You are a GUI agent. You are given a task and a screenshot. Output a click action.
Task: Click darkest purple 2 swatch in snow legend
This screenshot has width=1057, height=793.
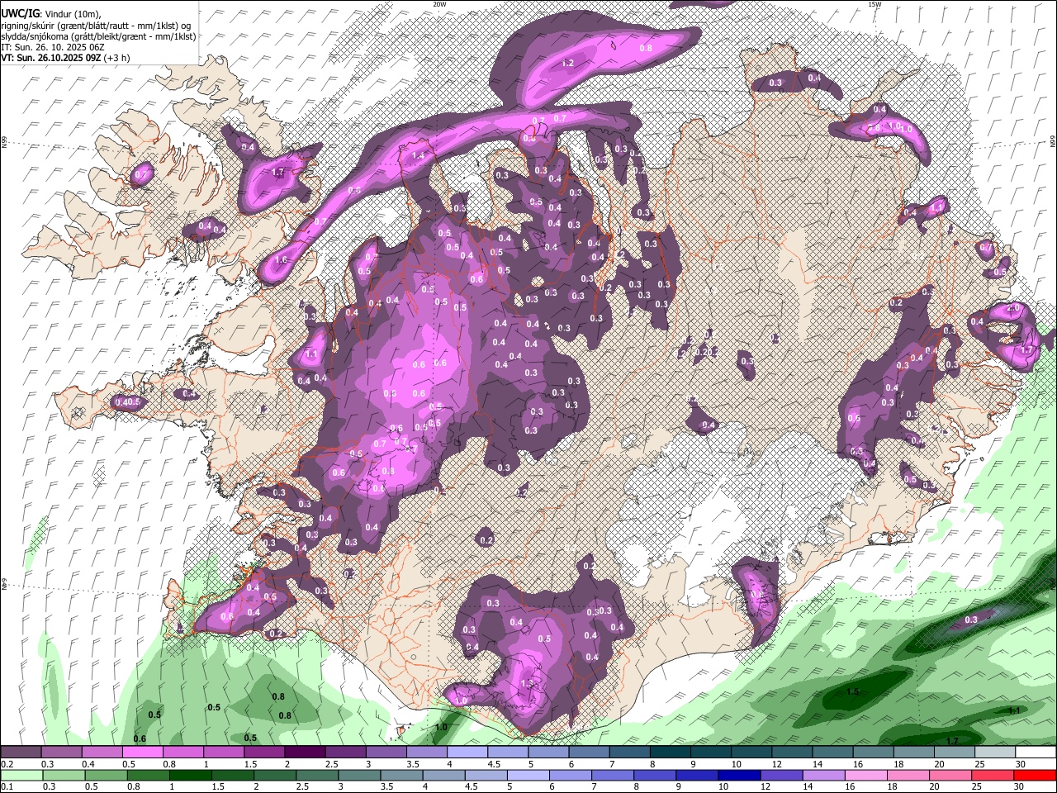pyautogui.click(x=304, y=753)
